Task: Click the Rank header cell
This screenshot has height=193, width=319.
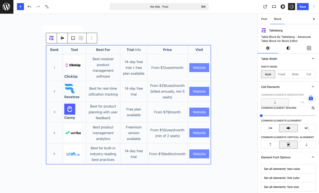Action: tap(54, 50)
